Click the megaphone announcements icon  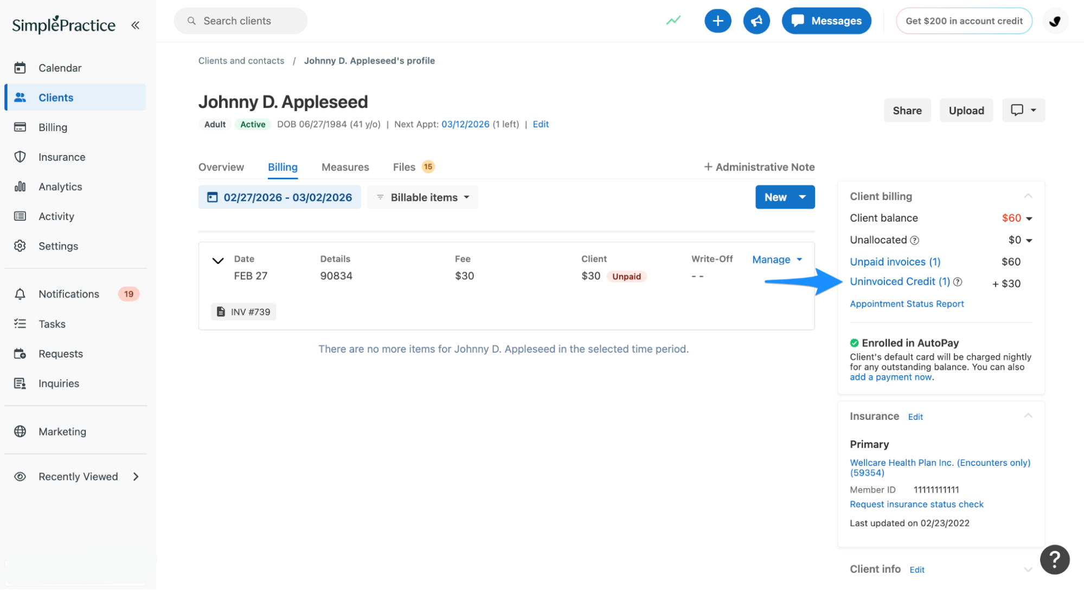756,21
